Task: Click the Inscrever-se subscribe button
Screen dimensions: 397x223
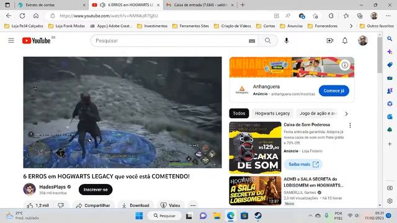Action: [96, 190]
